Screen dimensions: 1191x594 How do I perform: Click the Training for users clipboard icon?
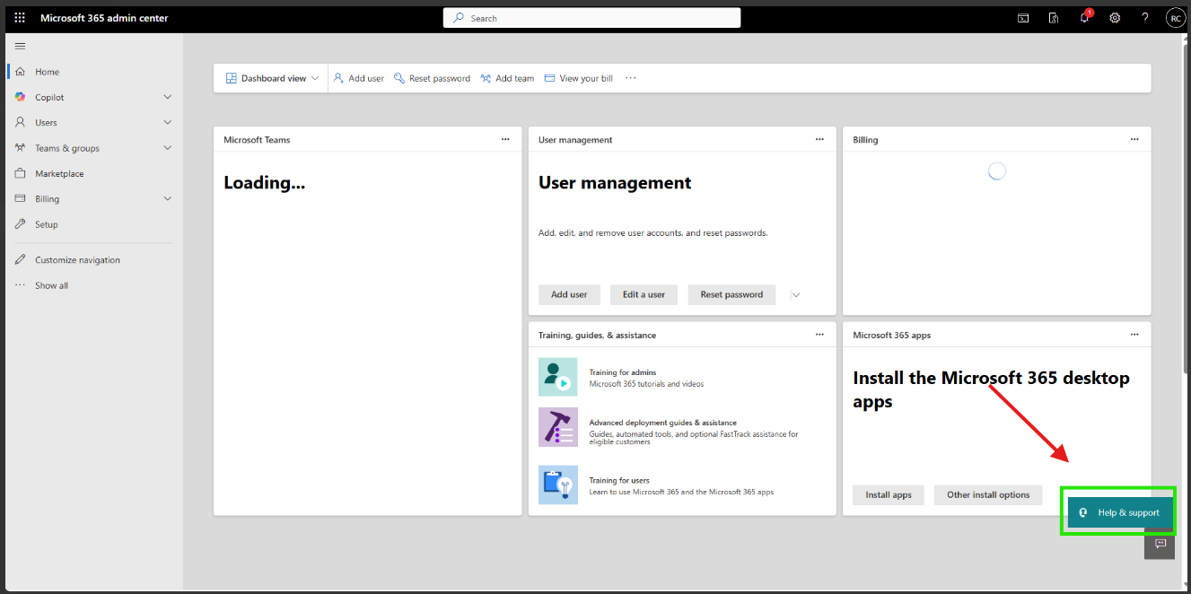pyautogui.click(x=558, y=485)
